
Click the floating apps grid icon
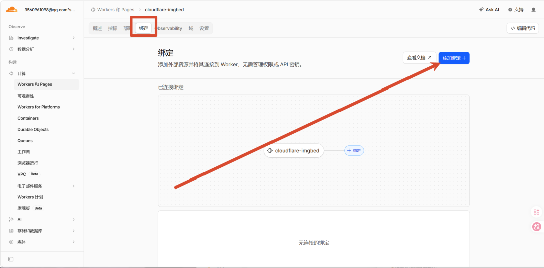(537, 212)
